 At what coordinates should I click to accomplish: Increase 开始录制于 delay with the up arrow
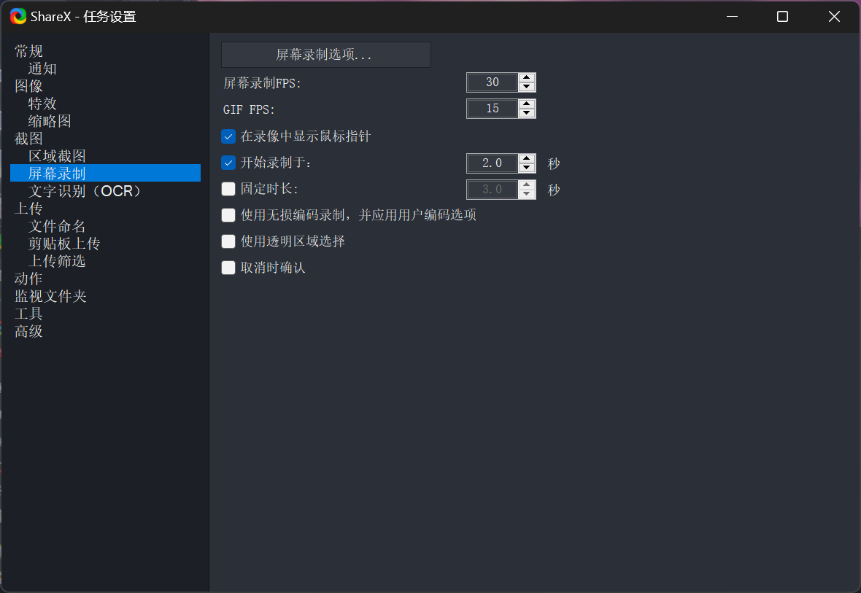527,158
